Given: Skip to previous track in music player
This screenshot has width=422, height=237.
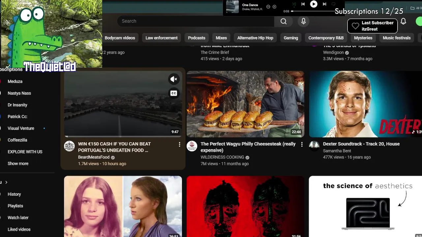Looking at the screenshot, I should pyautogui.click(x=303, y=4).
